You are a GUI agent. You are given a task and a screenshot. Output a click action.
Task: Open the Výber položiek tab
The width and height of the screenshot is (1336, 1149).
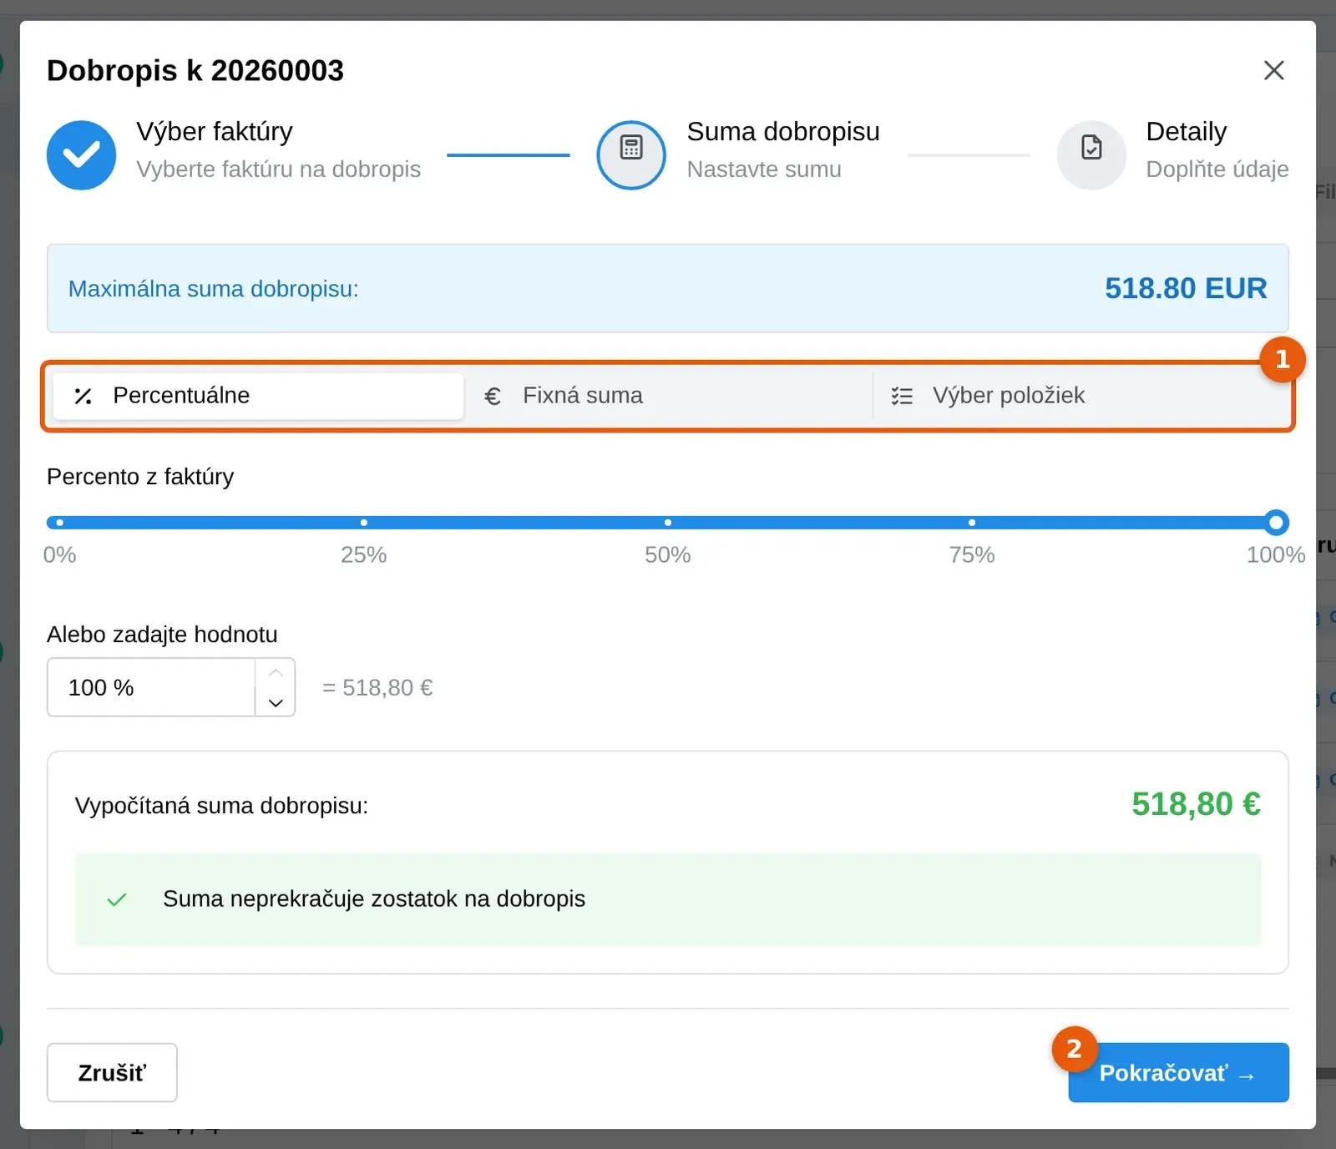click(x=1078, y=396)
